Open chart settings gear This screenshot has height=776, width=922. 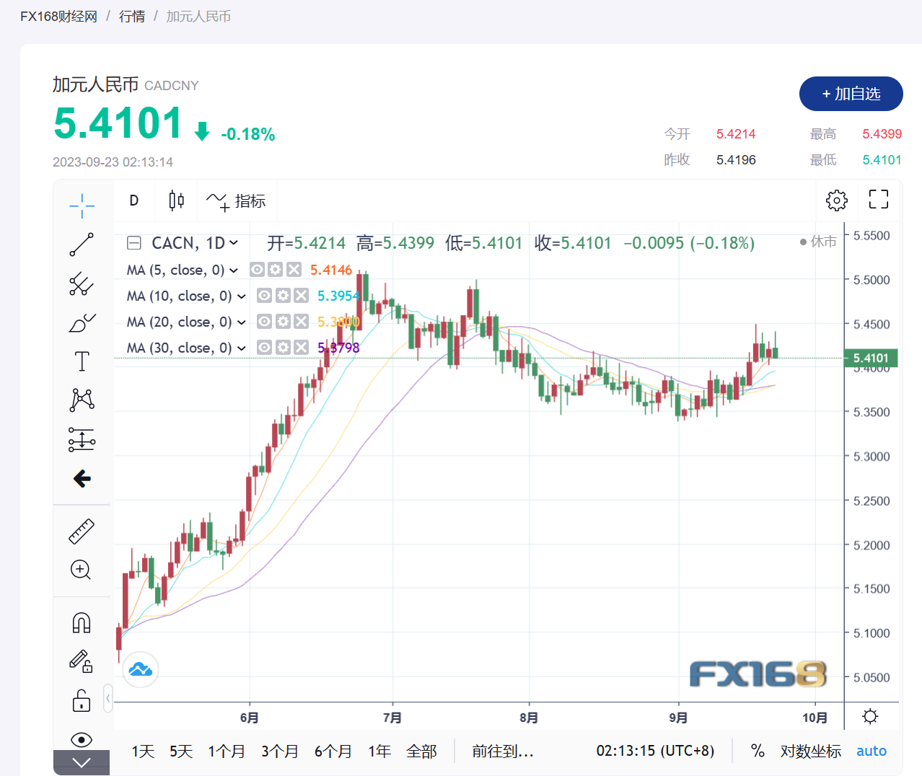pos(836,200)
